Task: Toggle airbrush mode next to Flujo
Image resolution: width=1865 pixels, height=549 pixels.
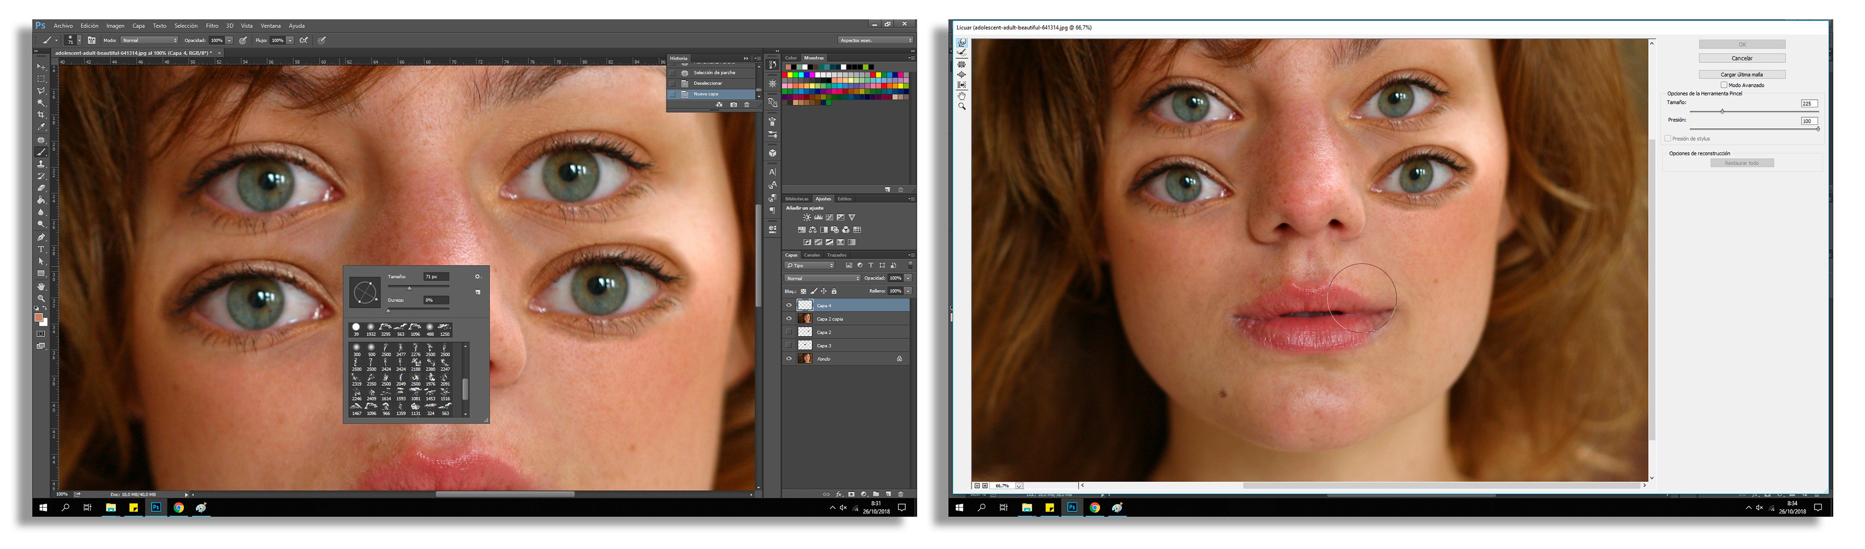Action: (x=304, y=40)
